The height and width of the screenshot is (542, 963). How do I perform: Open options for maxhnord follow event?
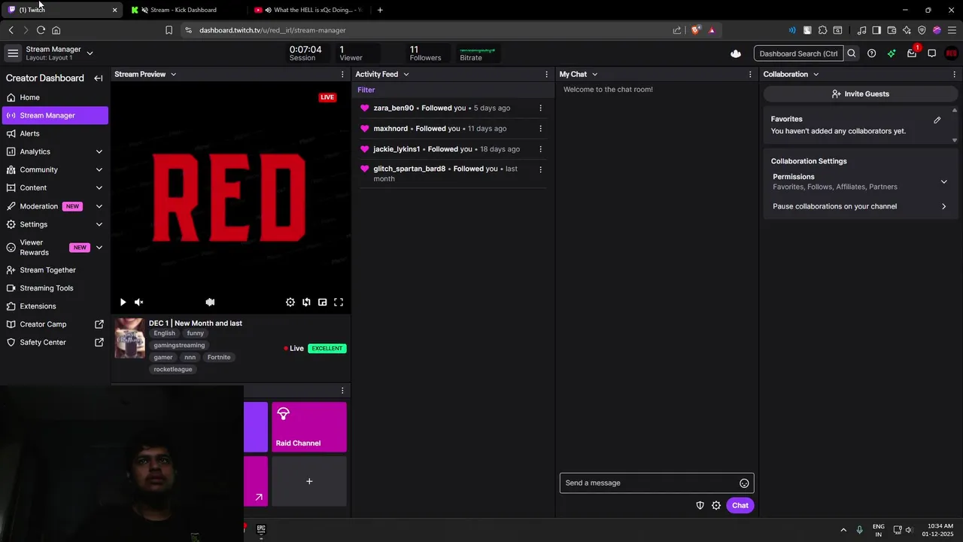tap(540, 128)
